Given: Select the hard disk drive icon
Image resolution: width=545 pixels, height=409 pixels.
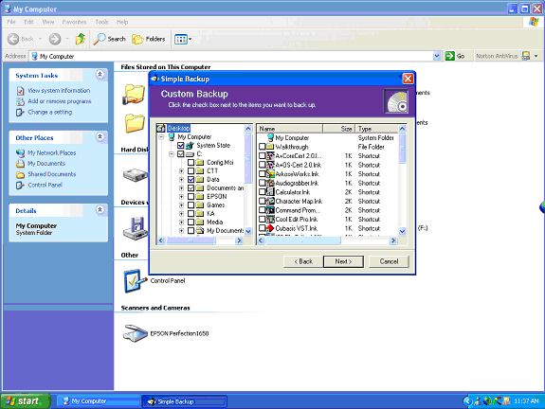Looking at the screenshot, I should point(136,174).
